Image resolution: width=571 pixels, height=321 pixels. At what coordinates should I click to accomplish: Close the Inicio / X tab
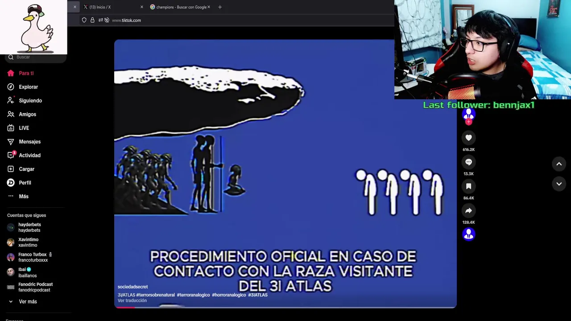(x=142, y=7)
